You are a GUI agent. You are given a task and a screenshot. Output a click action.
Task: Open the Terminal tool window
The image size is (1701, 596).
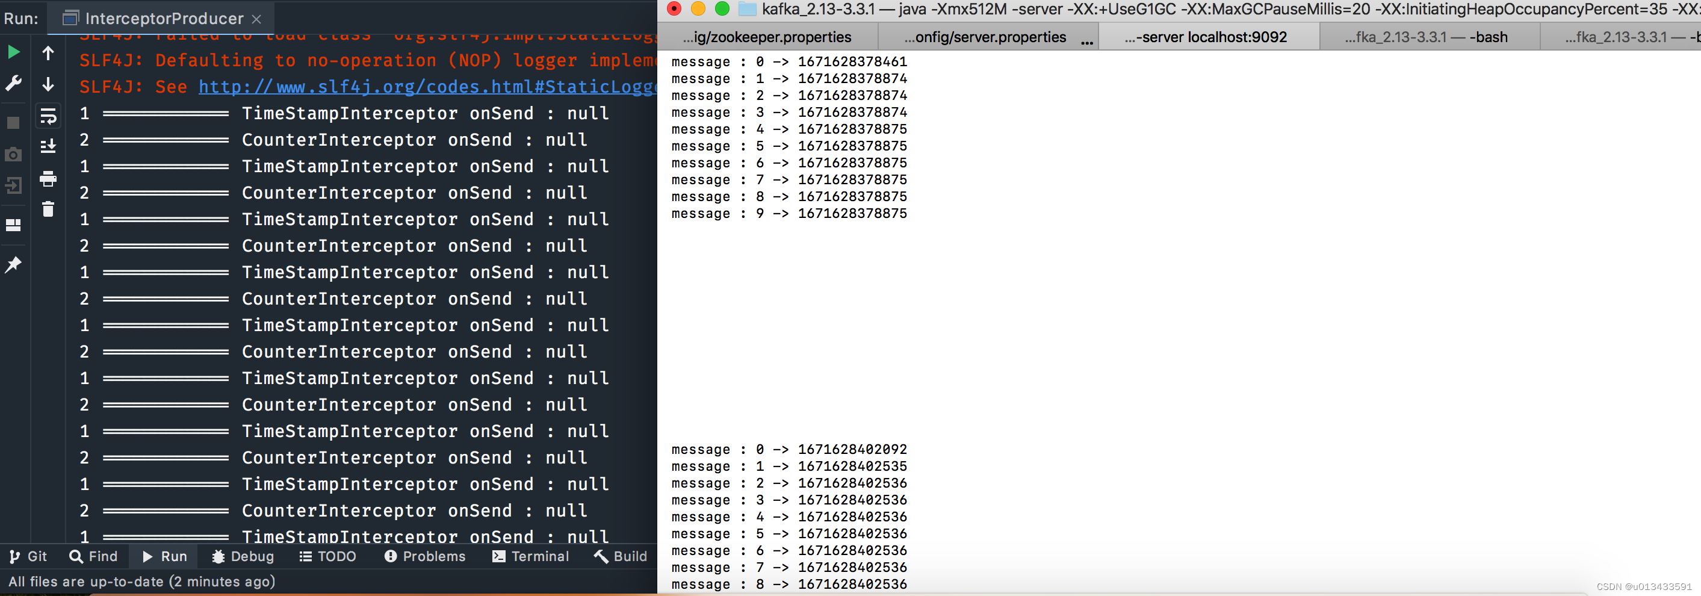click(530, 556)
